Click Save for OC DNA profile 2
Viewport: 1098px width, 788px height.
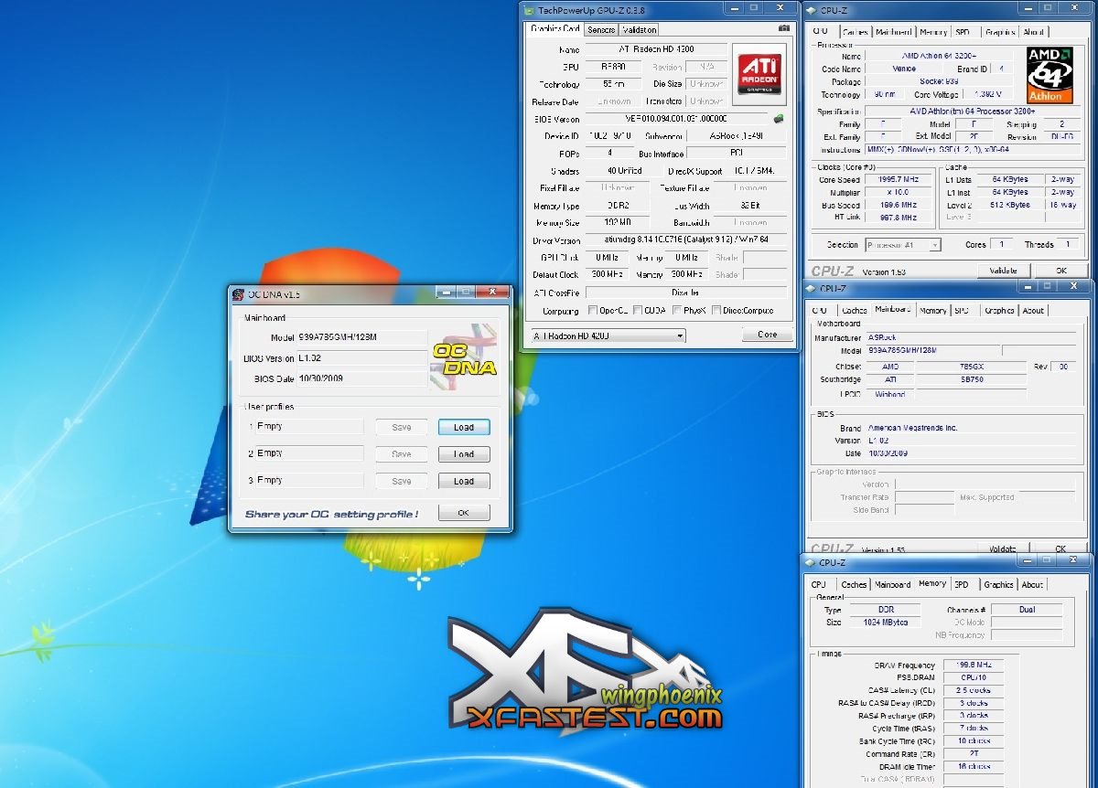(402, 454)
